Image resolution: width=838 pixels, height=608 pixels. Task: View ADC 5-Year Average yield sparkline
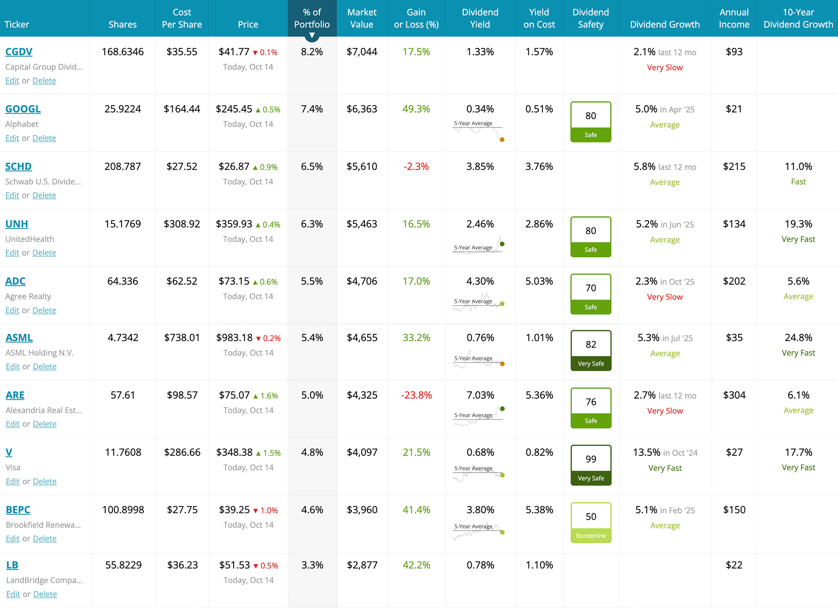coord(479,302)
